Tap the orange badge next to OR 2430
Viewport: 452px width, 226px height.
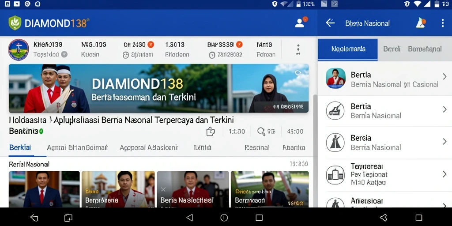pos(151,45)
